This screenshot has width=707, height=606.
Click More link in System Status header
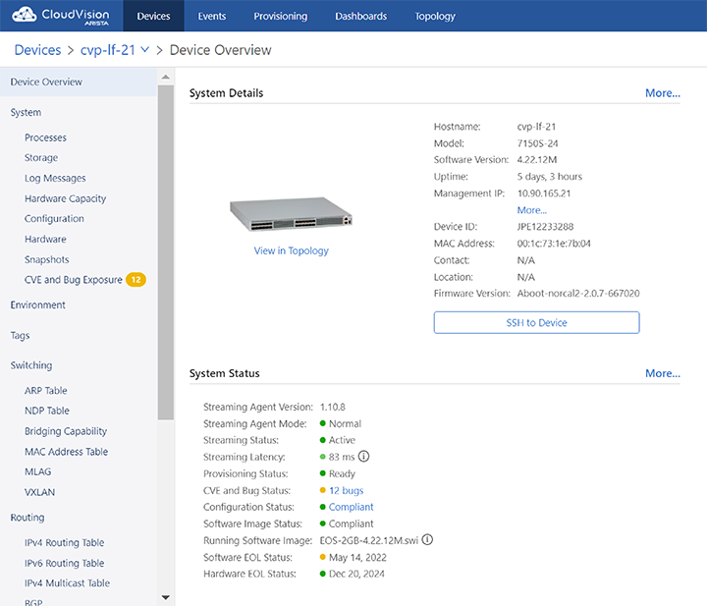pyautogui.click(x=663, y=373)
